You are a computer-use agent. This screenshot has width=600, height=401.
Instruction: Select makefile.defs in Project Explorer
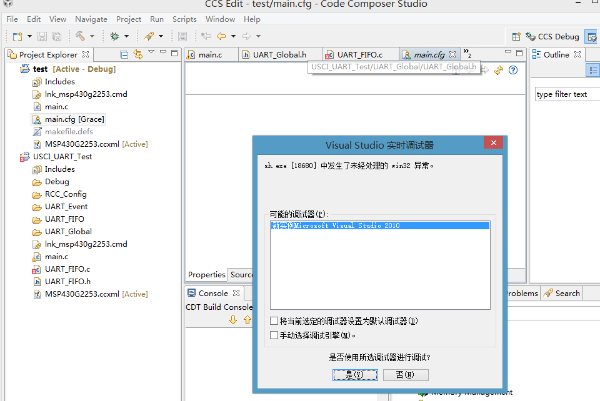pyautogui.click(x=62, y=132)
